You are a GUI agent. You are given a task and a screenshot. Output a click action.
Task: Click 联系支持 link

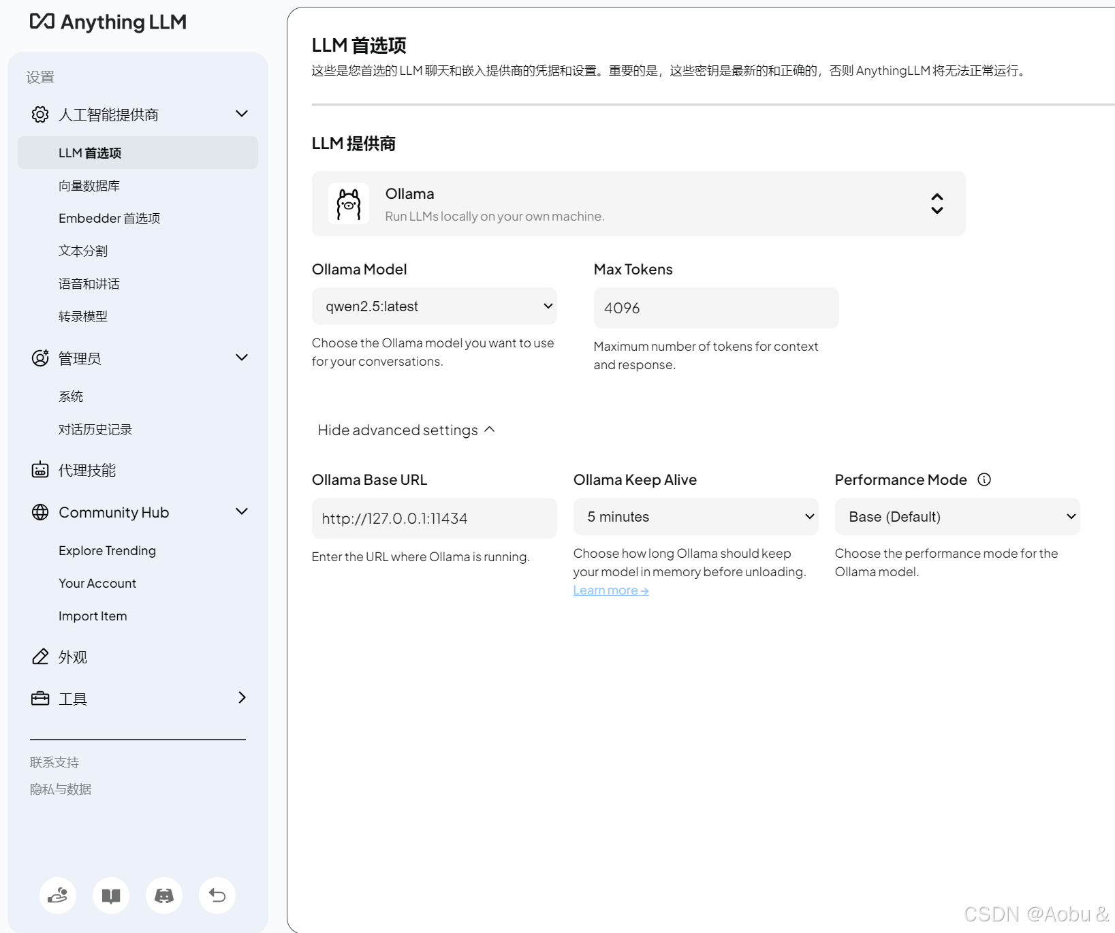54,762
